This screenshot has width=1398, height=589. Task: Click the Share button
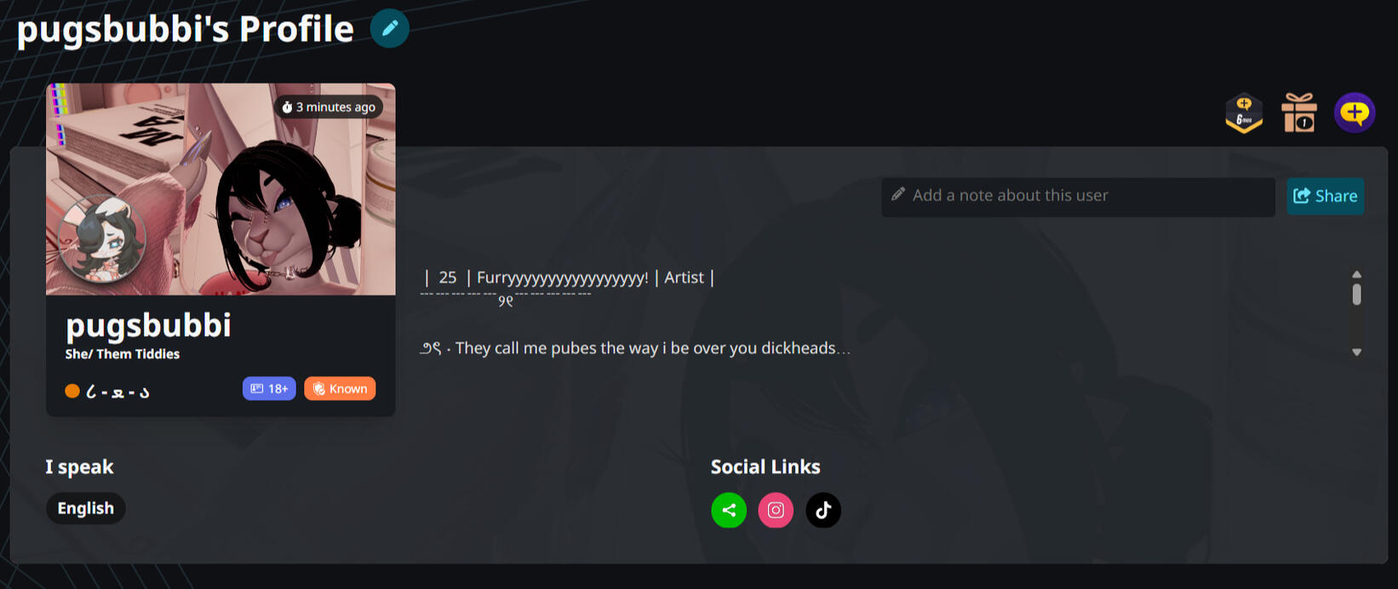pyautogui.click(x=1325, y=197)
